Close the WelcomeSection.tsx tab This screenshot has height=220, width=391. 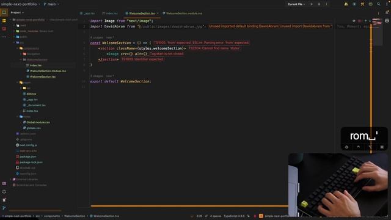158,13
